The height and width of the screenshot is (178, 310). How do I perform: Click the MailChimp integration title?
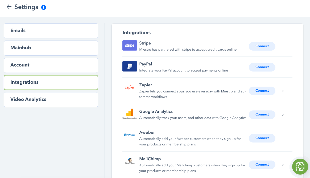click(150, 159)
